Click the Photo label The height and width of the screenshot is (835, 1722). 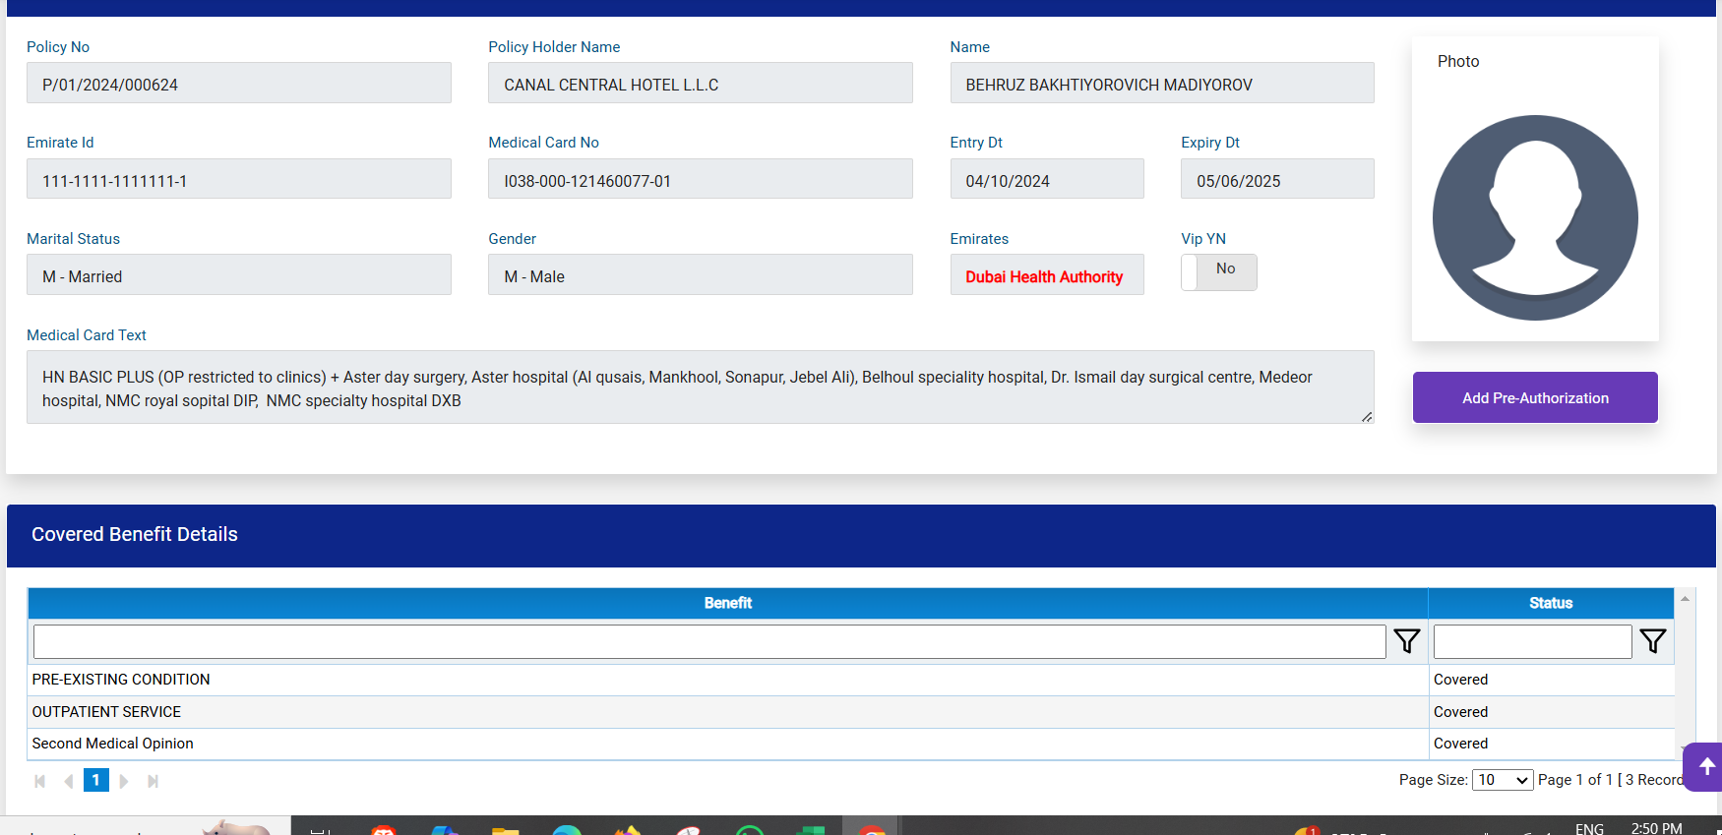(1458, 61)
